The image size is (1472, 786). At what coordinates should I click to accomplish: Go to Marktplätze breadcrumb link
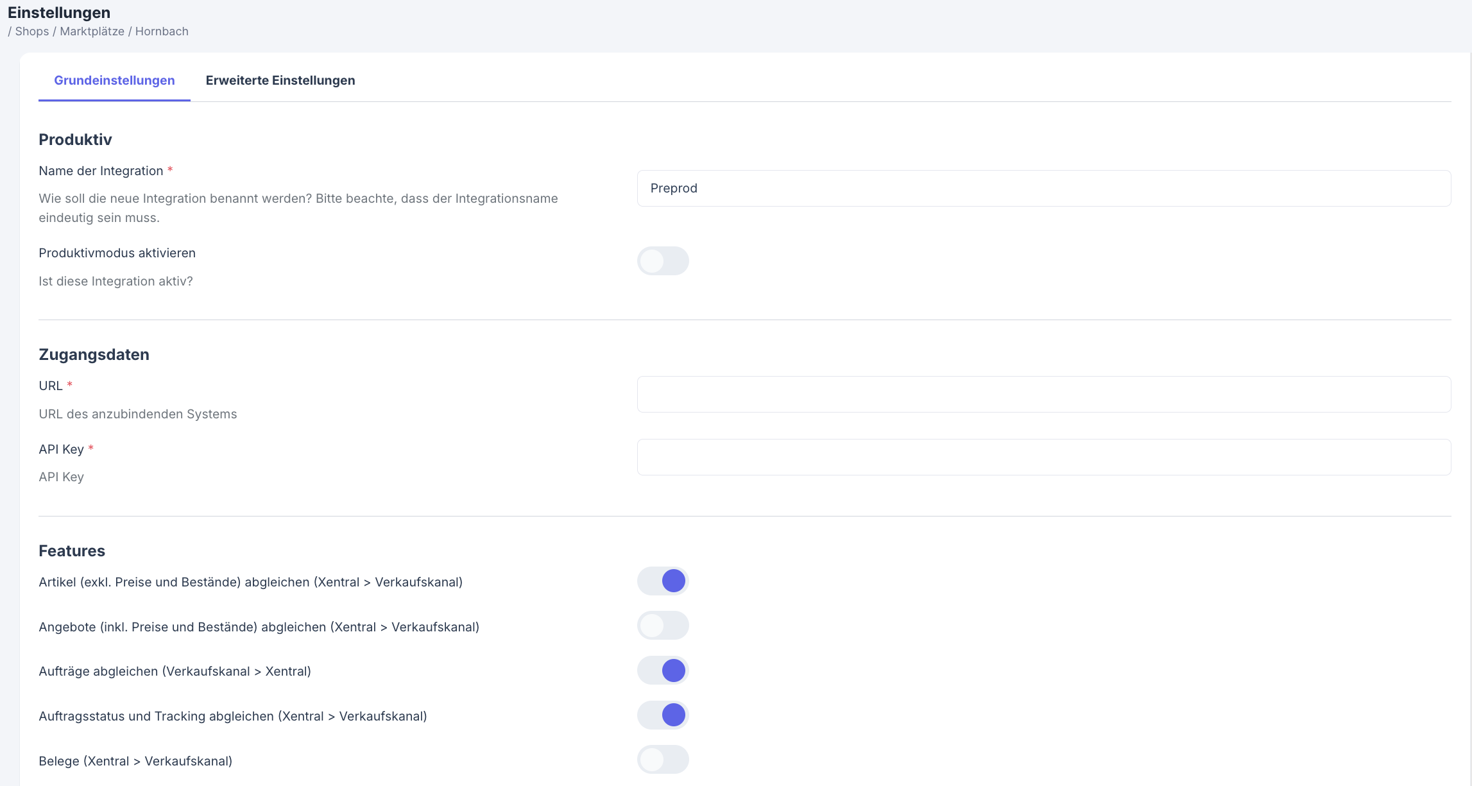pos(92,31)
